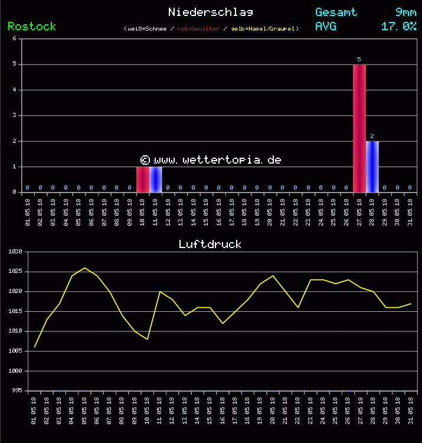Click the Gesamt total label
The height and width of the screenshot is (443, 422).
(x=336, y=12)
